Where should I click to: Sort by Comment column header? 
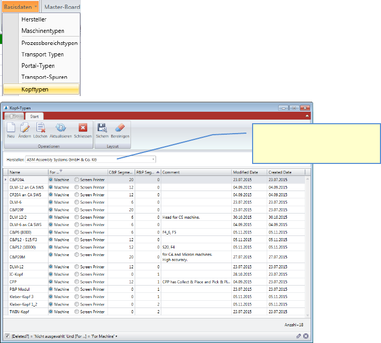(x=196, y=172)
